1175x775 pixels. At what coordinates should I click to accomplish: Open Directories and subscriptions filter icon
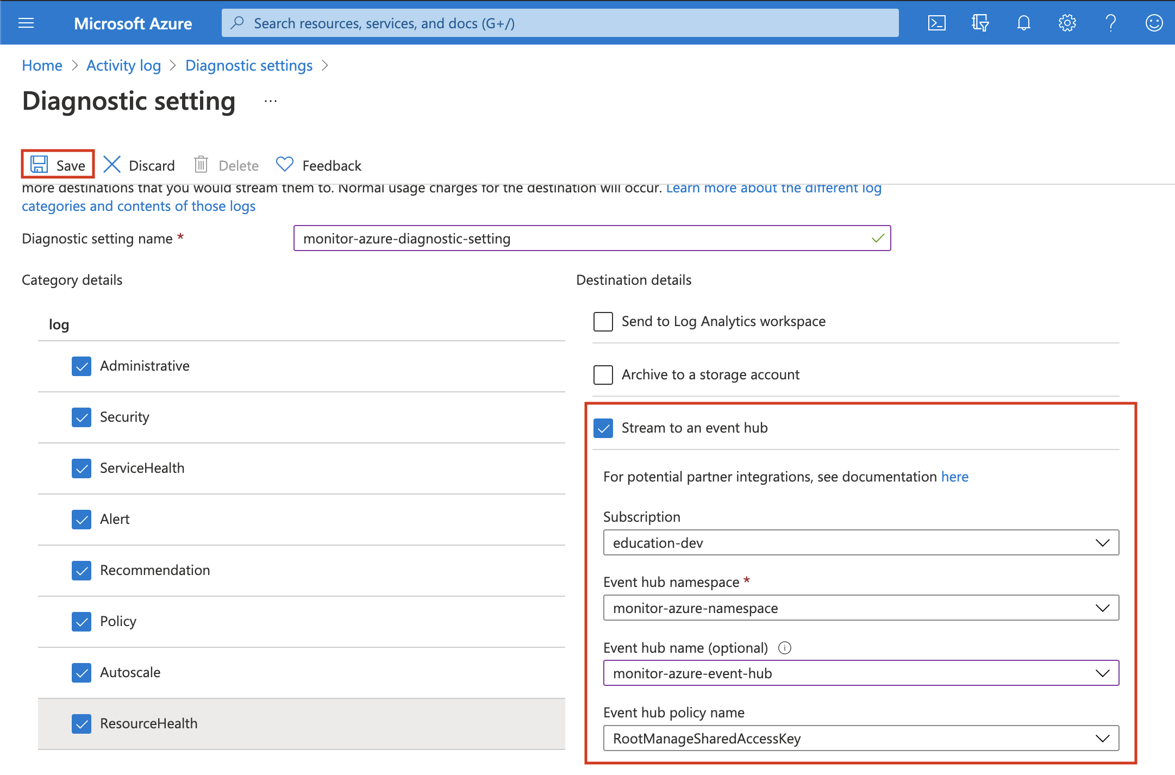tap(980, 23)
